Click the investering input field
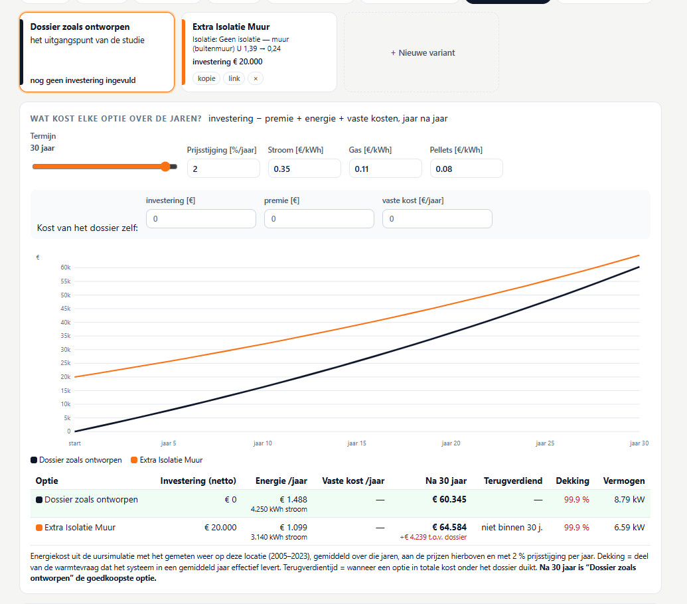The image size is (687, 604). [x=201, y=218]
